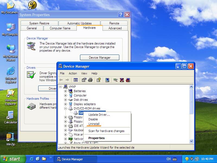The height and width of the screenshot is (163, 217).
Task: Click the Uninstall toolbar icon with red X
Action: (122, 80)
